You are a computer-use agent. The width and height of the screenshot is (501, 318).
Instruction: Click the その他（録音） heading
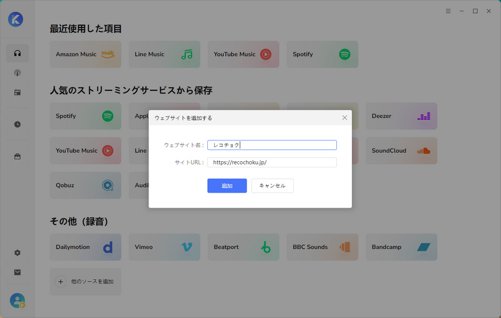coord(80,221)
